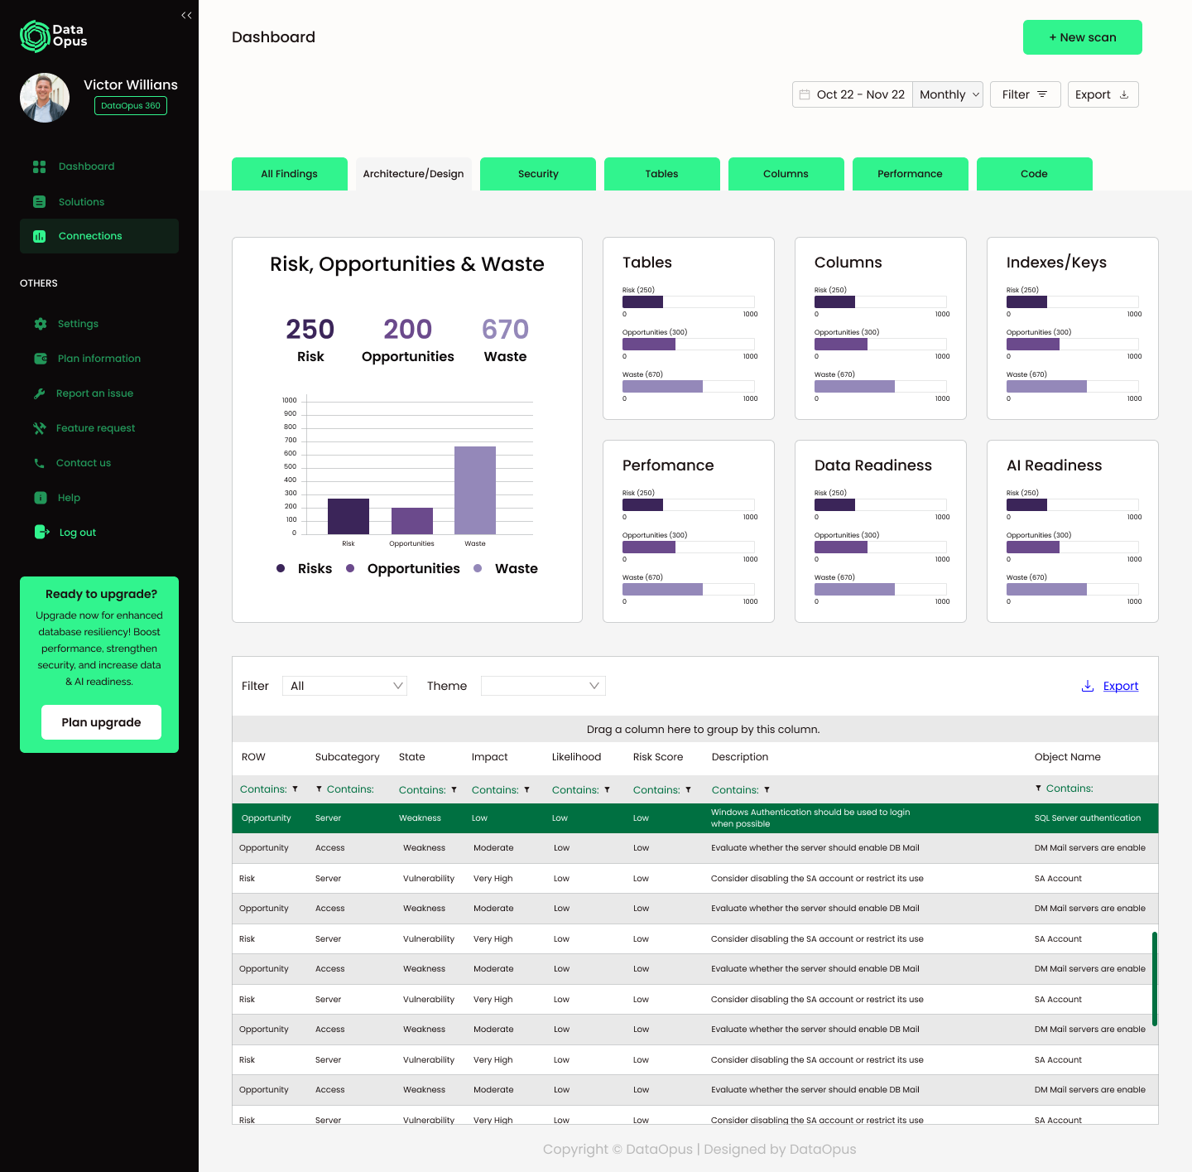Click the New scan button

1083,37
